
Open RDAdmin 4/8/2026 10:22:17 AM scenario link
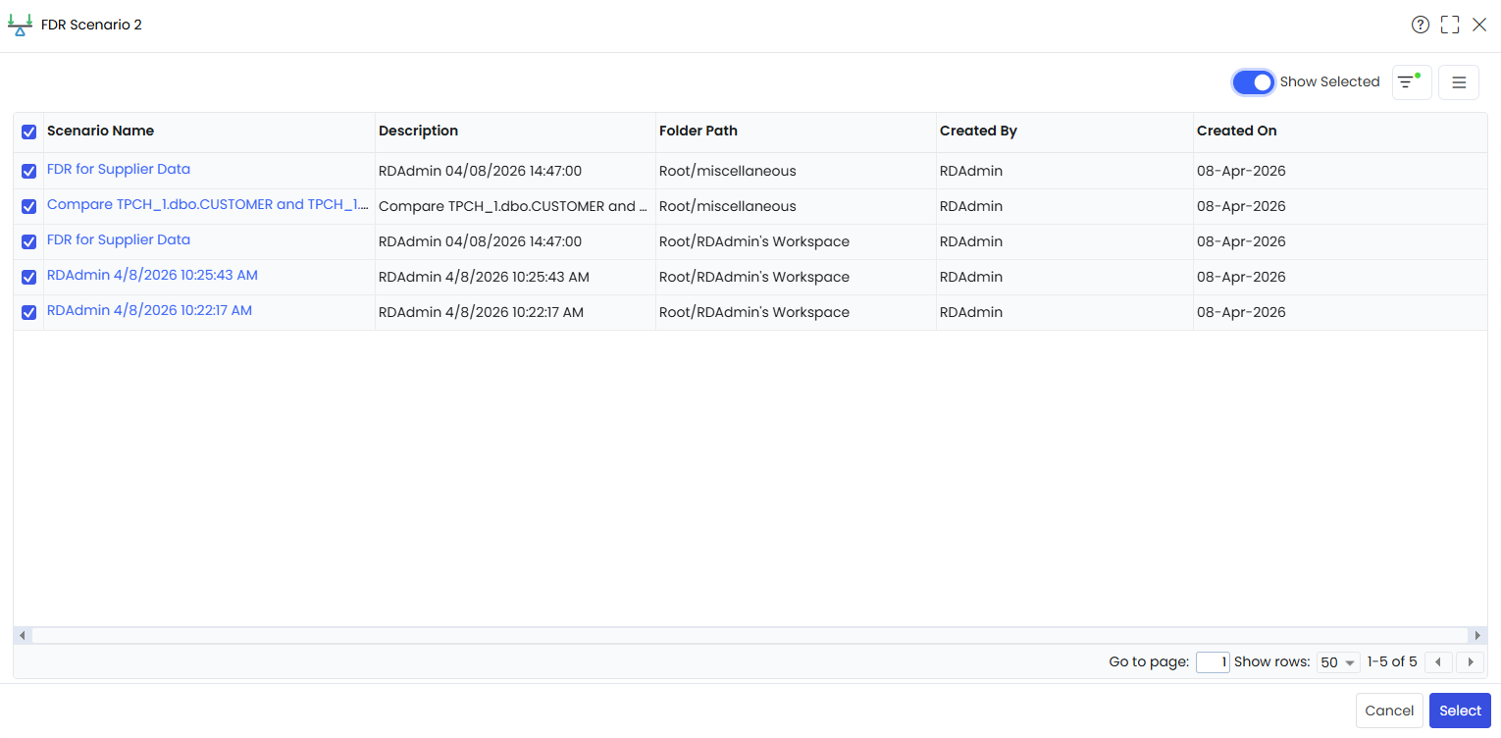pyautogui.click(x=149, y=310)
